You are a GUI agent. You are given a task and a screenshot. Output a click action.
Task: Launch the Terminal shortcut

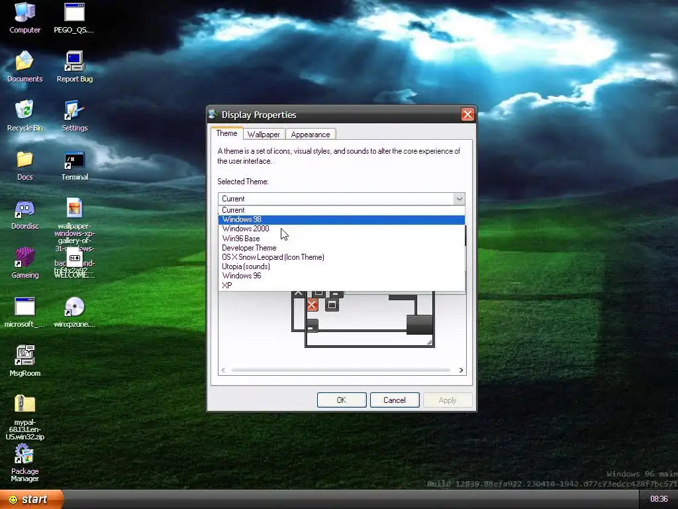[x=74, y=165]
